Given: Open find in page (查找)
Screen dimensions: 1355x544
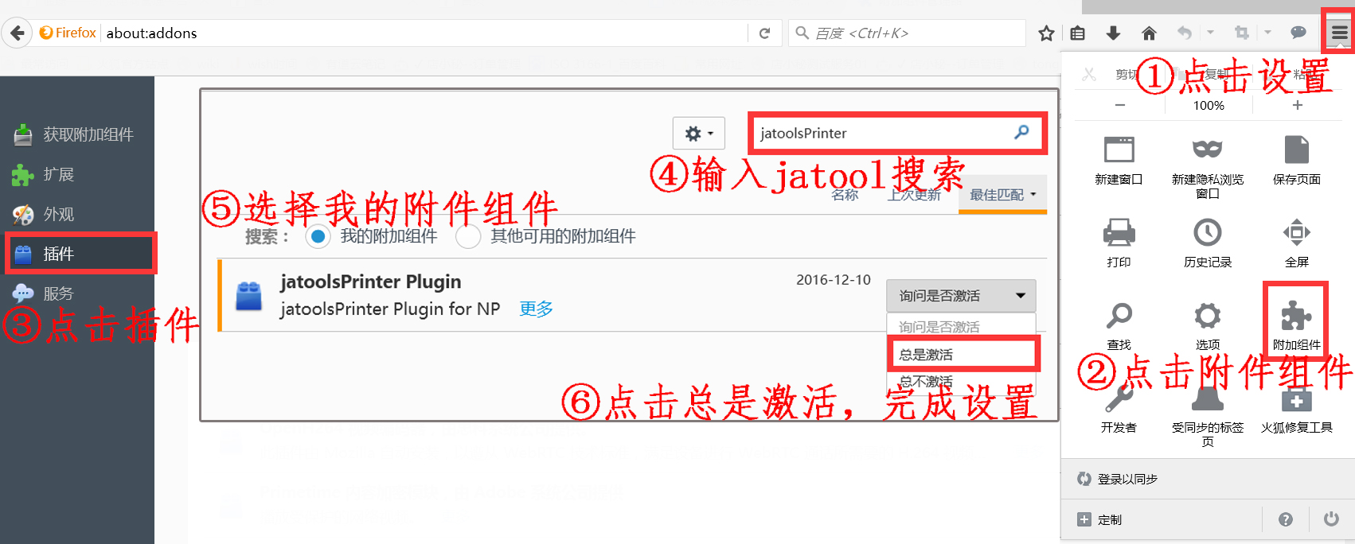Looking at the screenshot, I should pyautogui.click(x=1119, y=326).
